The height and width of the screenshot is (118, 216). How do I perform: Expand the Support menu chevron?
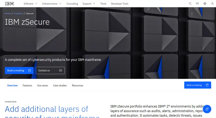(94, 4)
